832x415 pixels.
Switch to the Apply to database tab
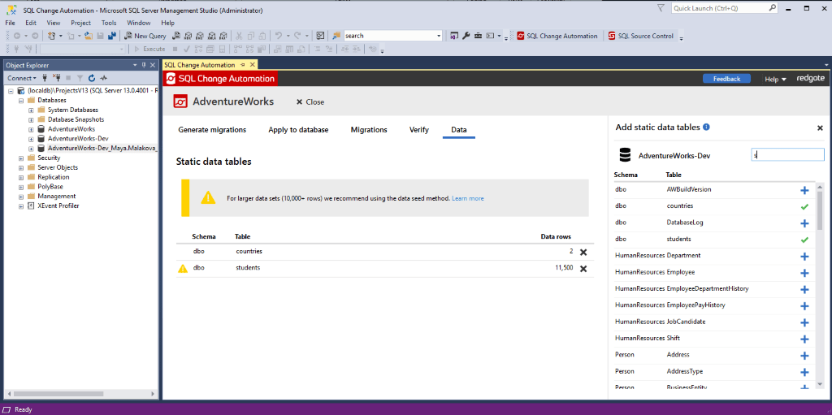[298, 129]
